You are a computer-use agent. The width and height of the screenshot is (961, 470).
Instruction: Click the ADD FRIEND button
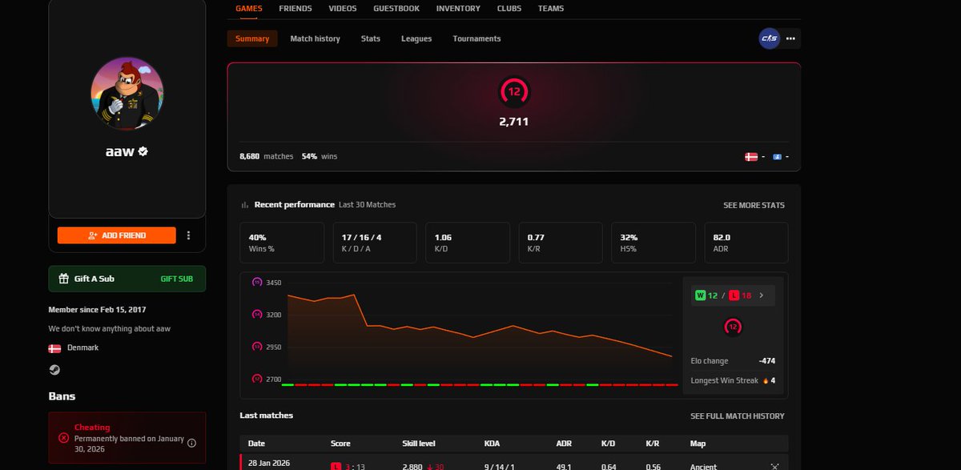(x=117, y=235)
